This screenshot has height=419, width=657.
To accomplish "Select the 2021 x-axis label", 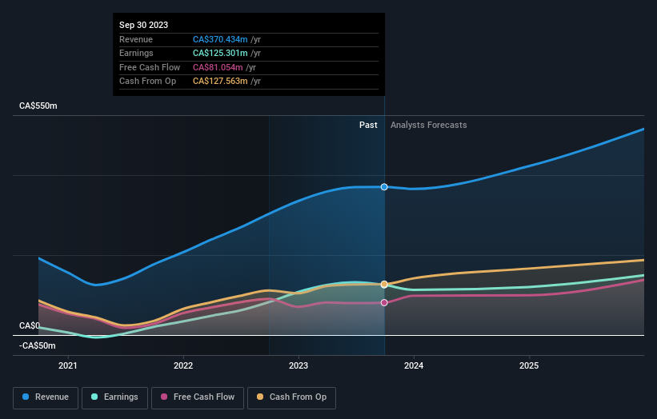I will click(68, 365).
